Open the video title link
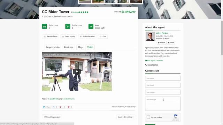Viewport: 223px width, 125px height. (x=68, y=55)
